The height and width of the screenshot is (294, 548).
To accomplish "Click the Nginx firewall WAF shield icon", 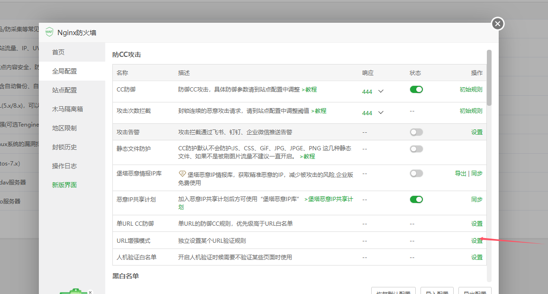I will 49,32.
